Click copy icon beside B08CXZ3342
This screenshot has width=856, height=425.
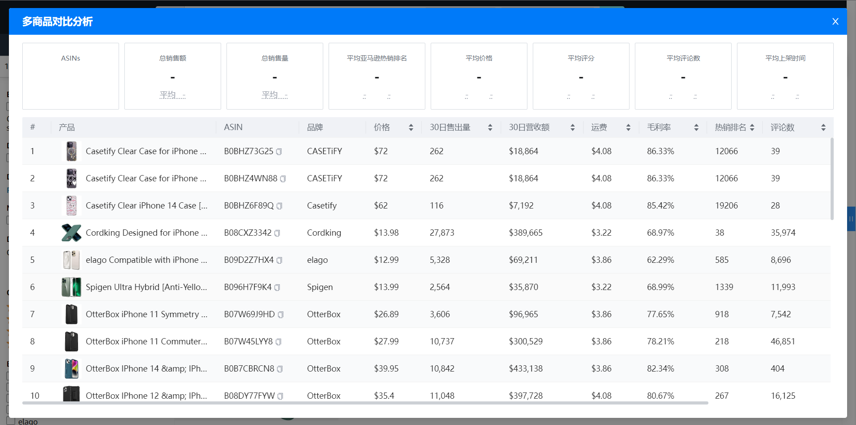277,233
